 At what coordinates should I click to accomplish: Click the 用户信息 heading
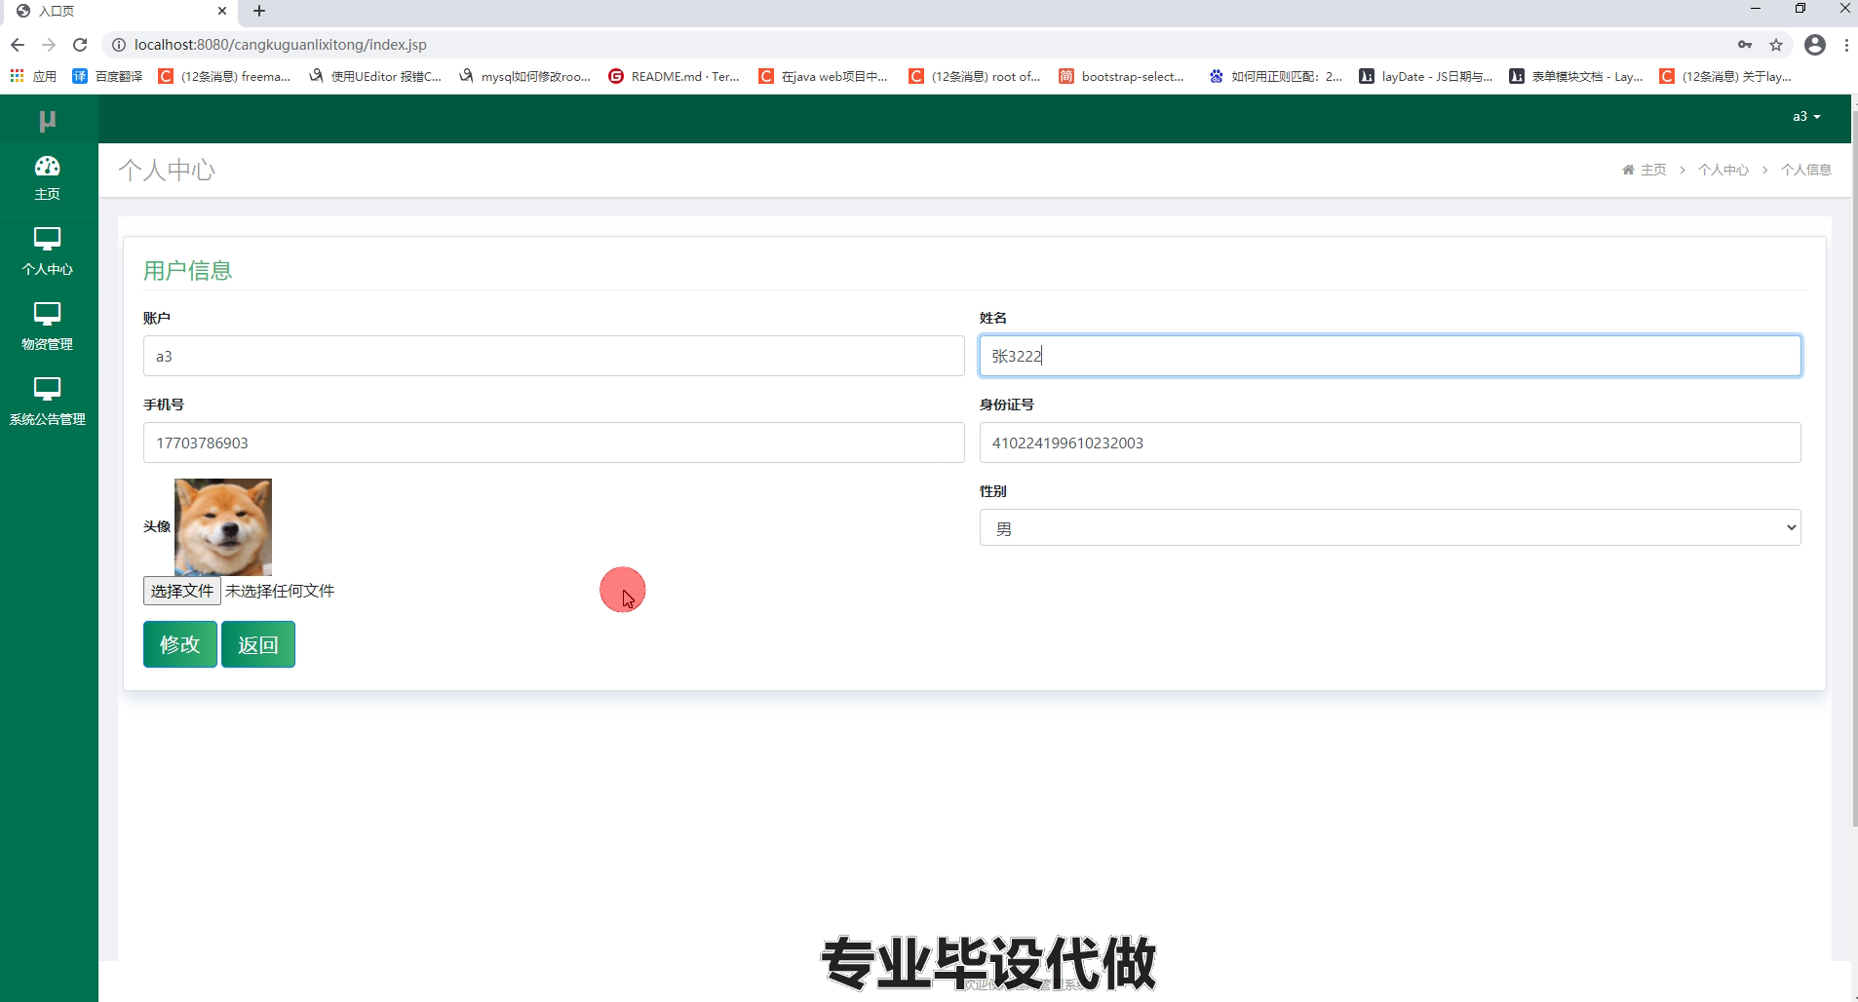click(188, 271)
